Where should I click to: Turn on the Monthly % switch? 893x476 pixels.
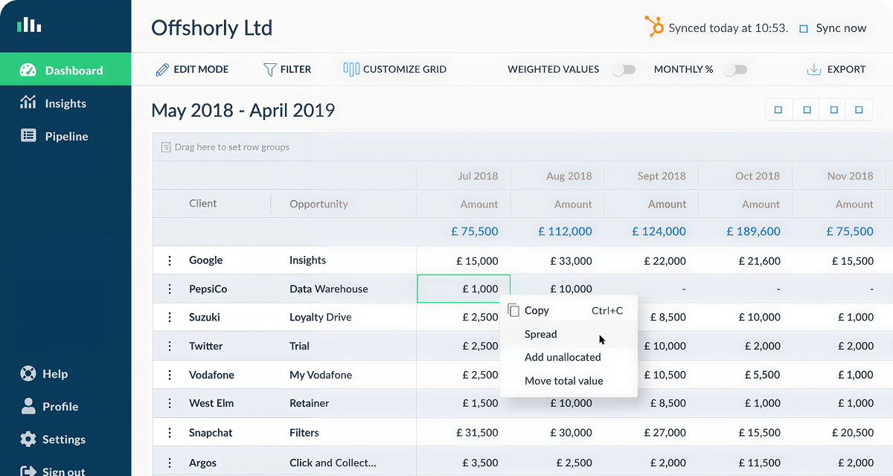[735, 69]
